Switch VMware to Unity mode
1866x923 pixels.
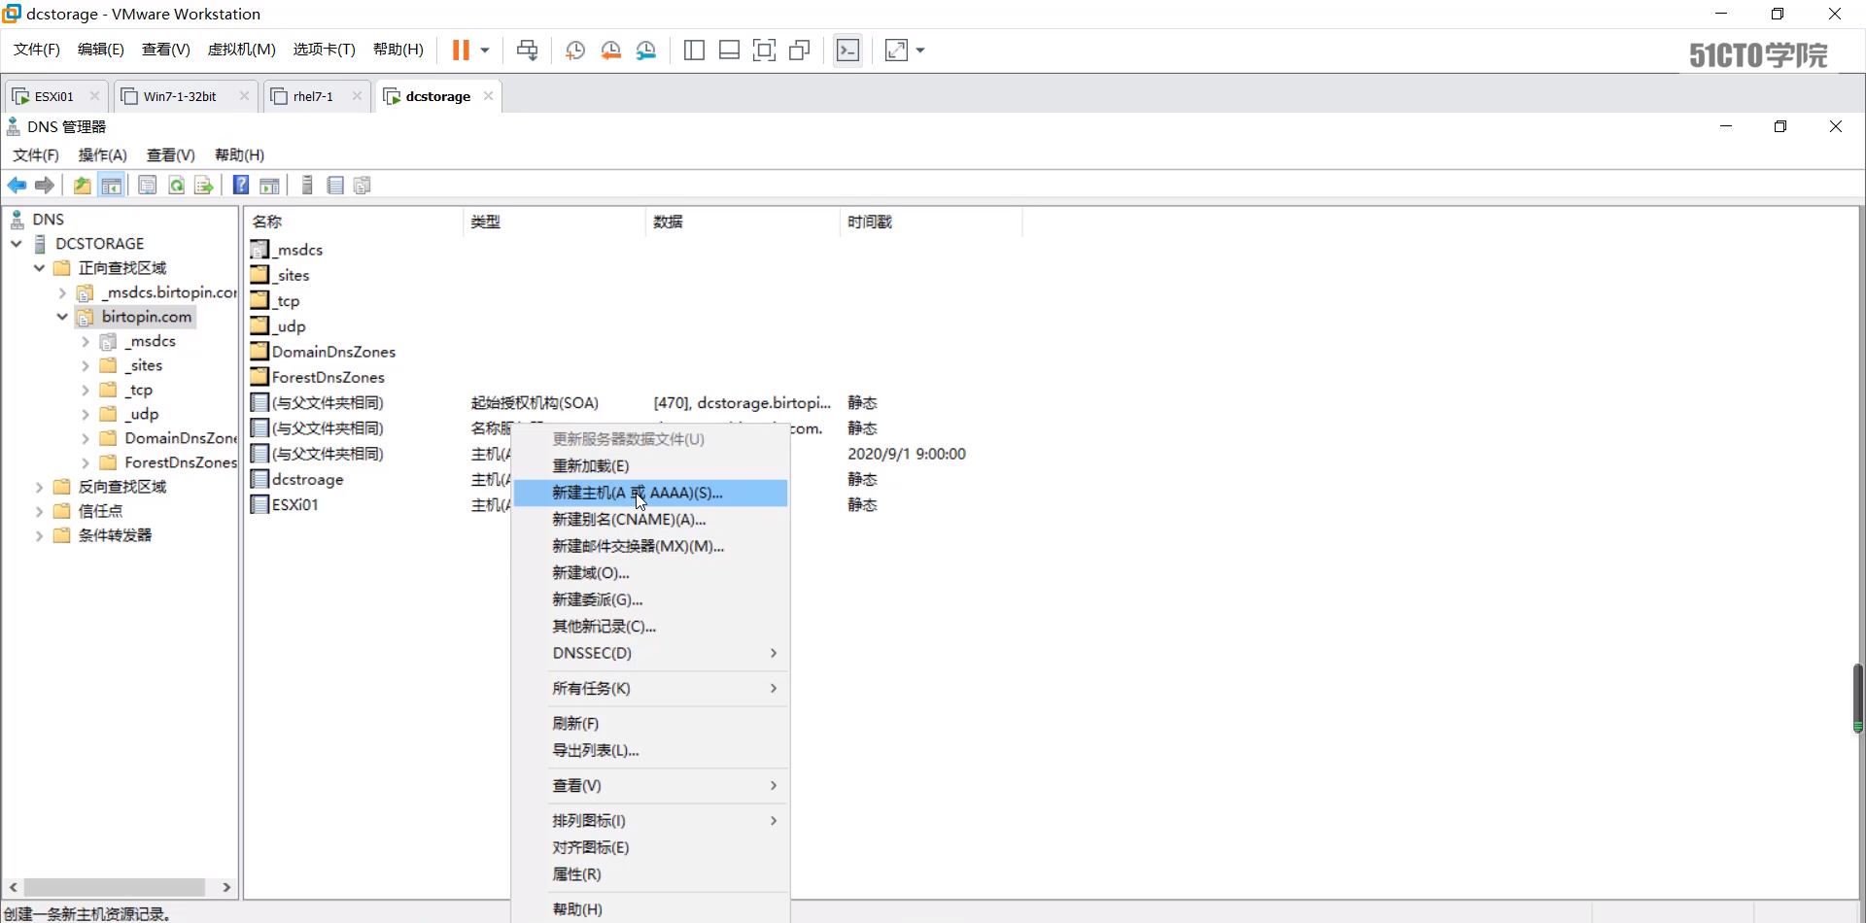click(x=800, y=51)
